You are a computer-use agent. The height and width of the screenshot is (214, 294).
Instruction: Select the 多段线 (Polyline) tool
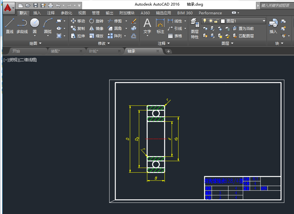click(22, 26)
